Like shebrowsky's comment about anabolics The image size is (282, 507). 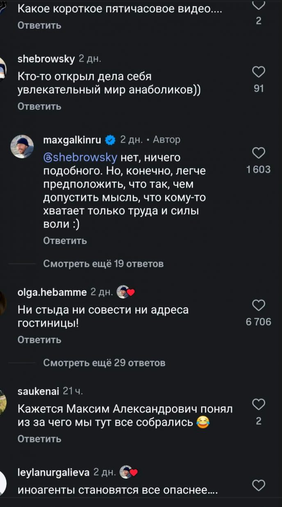pyautogui.click(x=259, y=72)
